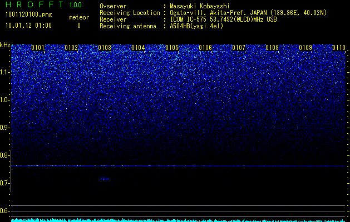Click time marker 0109

pos(305,48)
